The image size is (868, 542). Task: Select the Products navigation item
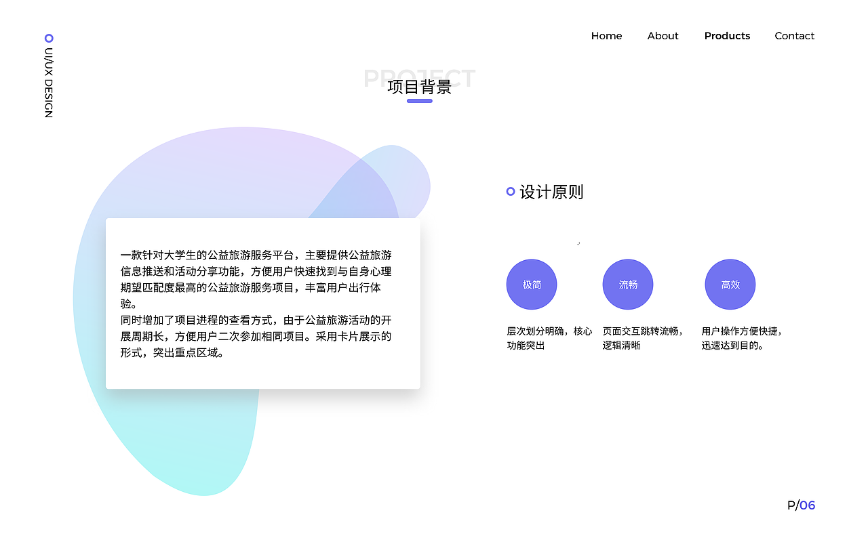pyautogui.click(x=727, y=36)
